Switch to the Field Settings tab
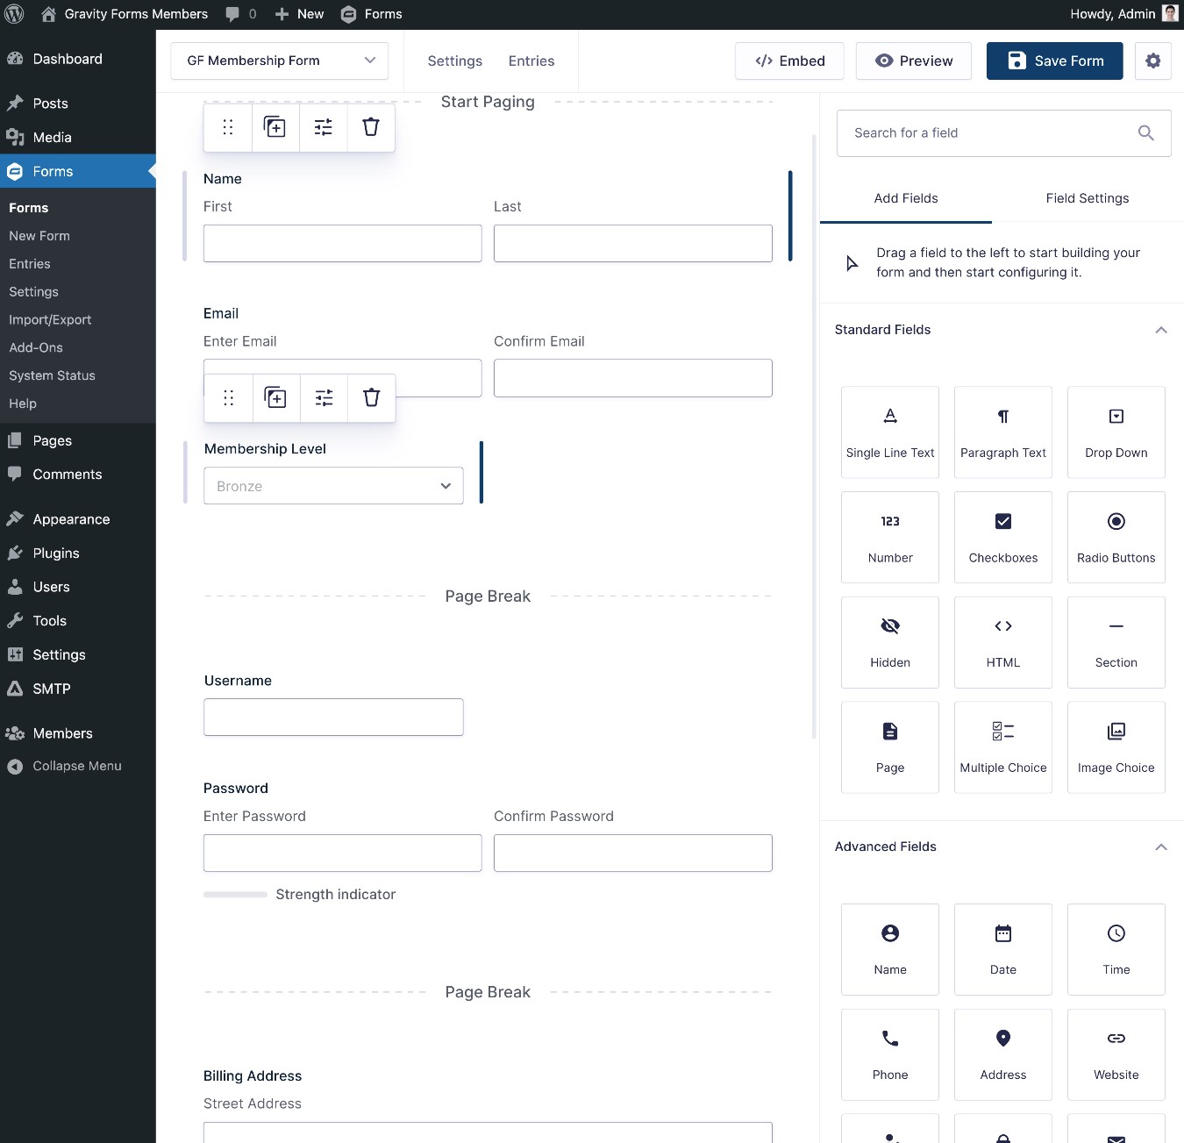1184x1143 pixels. 1087,198
